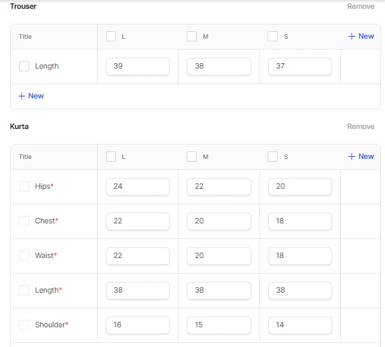Viewport: 385px width, 347px height.
Task: Select the Trouser Length row checkbox
Action: coord(24,66)
